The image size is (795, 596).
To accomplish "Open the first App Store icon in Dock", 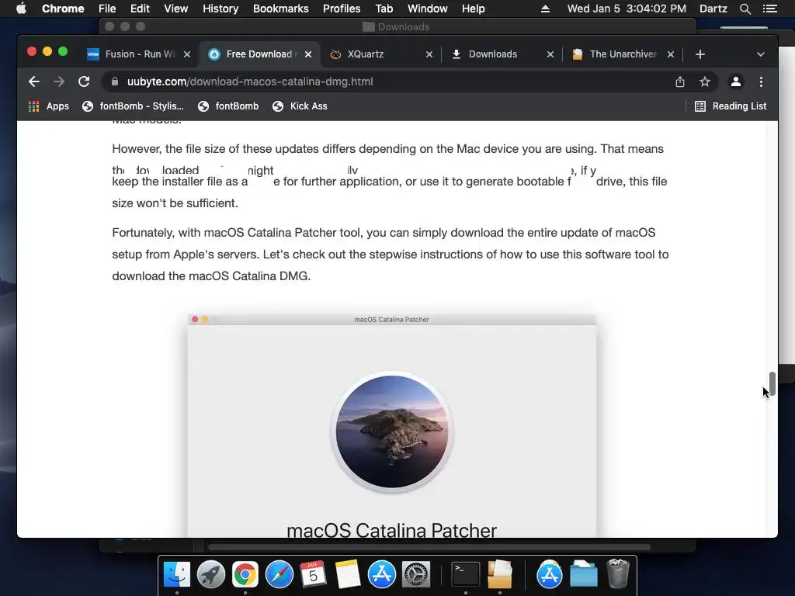I will point(381,574).
